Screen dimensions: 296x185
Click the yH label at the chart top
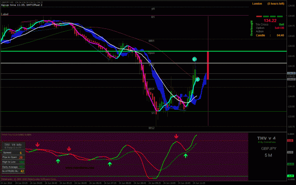[x=153, y=9]
